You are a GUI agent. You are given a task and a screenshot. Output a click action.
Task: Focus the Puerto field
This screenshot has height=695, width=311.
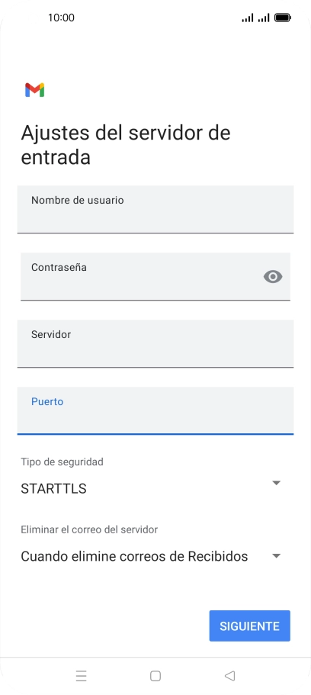[x=155, y=411]
